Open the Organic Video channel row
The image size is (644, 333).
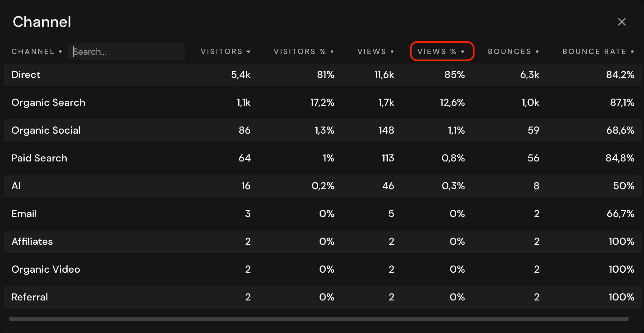[x=46, y=269]
